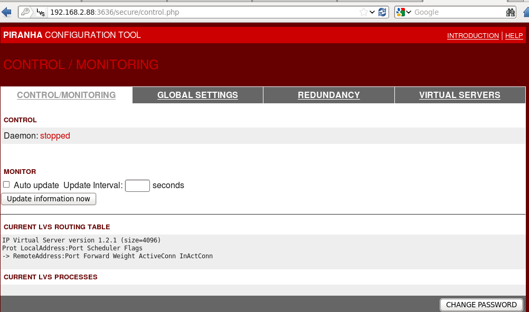The image size is (529, 312).
Task: Switch to REDUNDANCY tab
Action: (329, 95)
